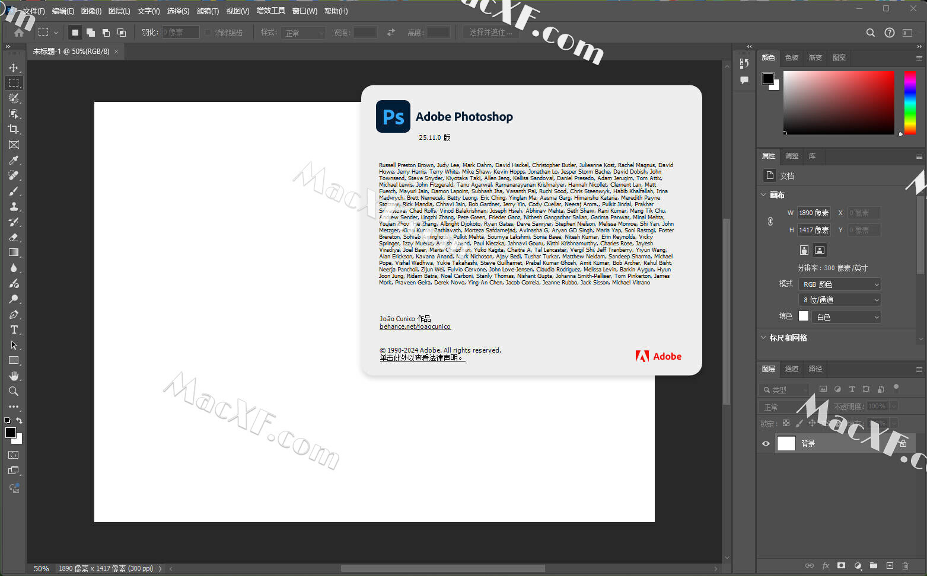
Task: Switch to the 色板 tab
Action: click(792, 57)
